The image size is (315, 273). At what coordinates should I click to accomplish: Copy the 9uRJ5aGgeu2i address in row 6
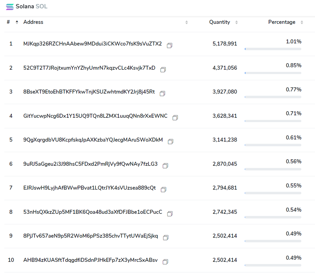point(165,166)
